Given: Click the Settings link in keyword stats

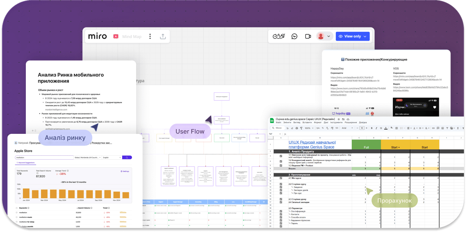Looking at the screenshot, I should click(x=125, y=171).
